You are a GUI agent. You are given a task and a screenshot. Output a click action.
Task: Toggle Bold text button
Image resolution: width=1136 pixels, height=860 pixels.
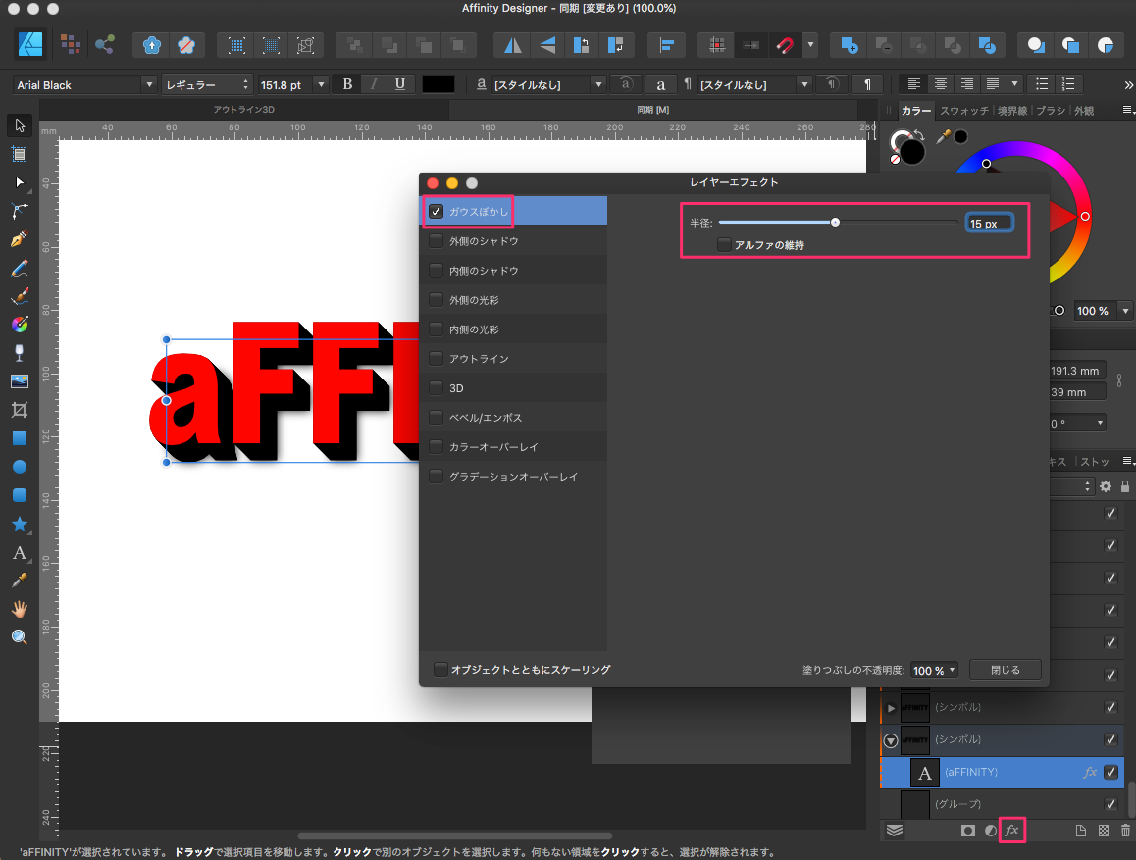[x=347, y=84]
